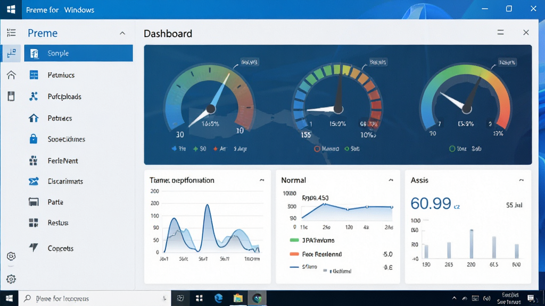The height and width of the screenshot is (306, 545).
Task: Collapse the Assis card
Action: 522,180
